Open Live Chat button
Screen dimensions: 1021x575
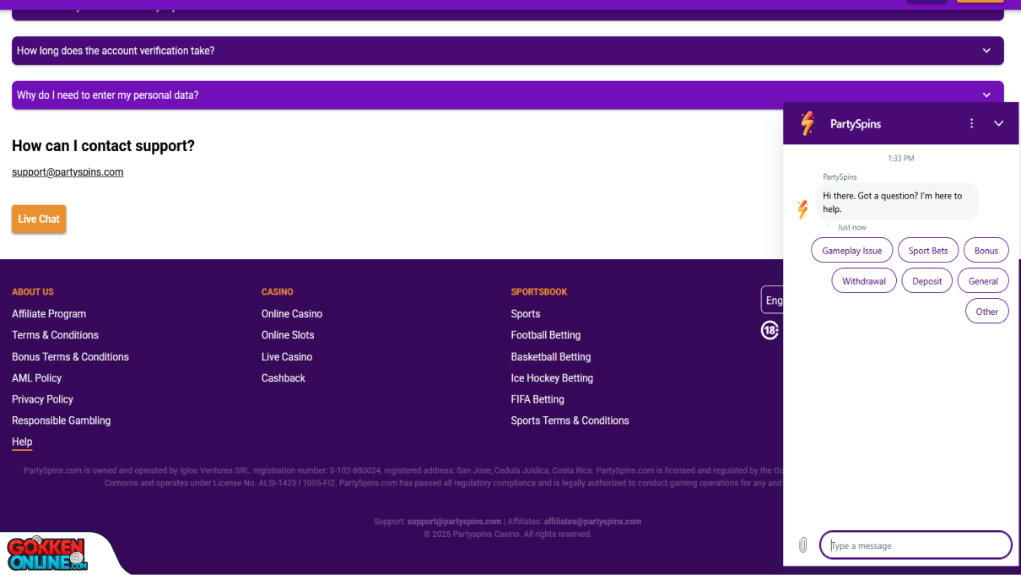(x=39, y=219)
